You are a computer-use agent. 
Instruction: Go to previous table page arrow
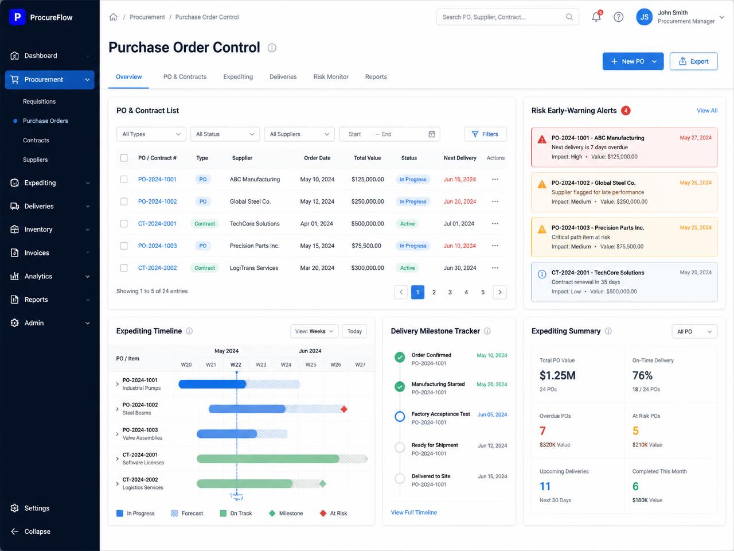401,292
